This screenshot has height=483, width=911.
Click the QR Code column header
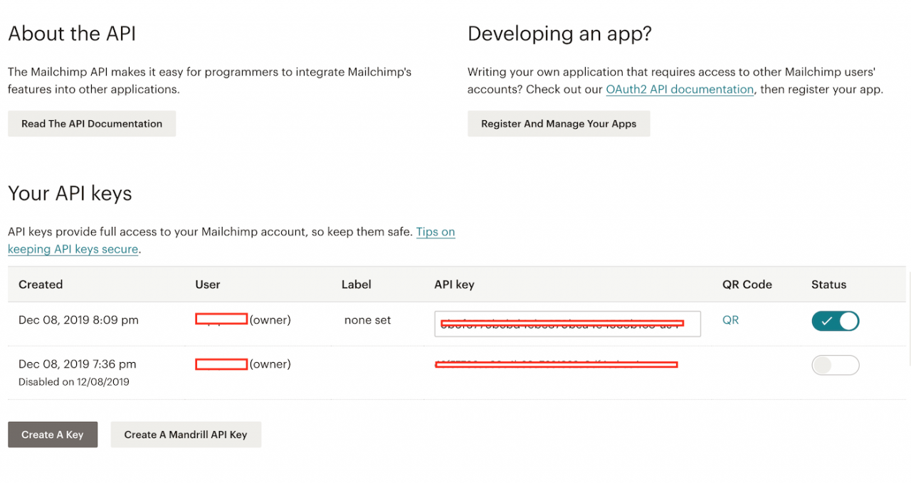point(747,285)
